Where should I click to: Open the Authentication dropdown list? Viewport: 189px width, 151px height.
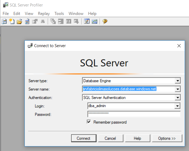coord(177,98)
